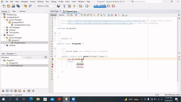Screen dimensions: 181x102
Task: Click the Profile Project toolbar icon
Action: click(87, 6)
